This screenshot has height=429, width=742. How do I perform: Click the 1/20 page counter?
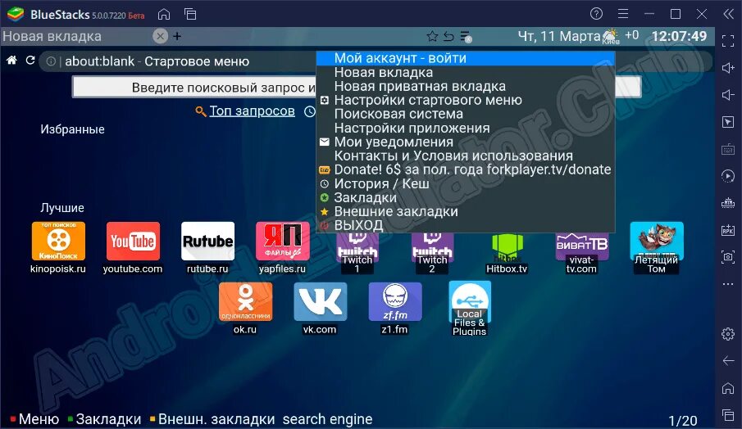click(x=682, y=420)
